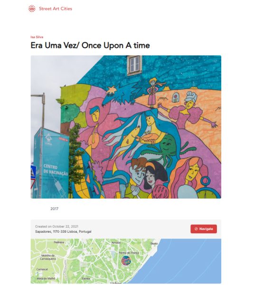
Task: Click the Mata do Malhó map label
Action: (x=46, y=278)
